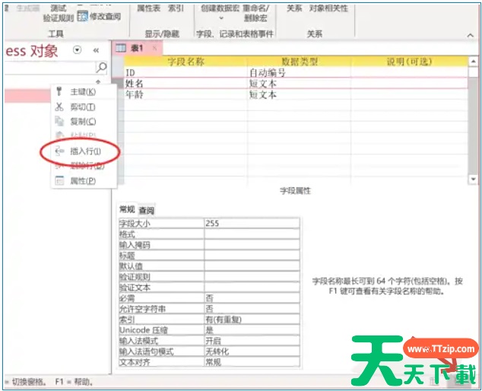
Task: Click the primary key icon in context menu
Action: 59,92
